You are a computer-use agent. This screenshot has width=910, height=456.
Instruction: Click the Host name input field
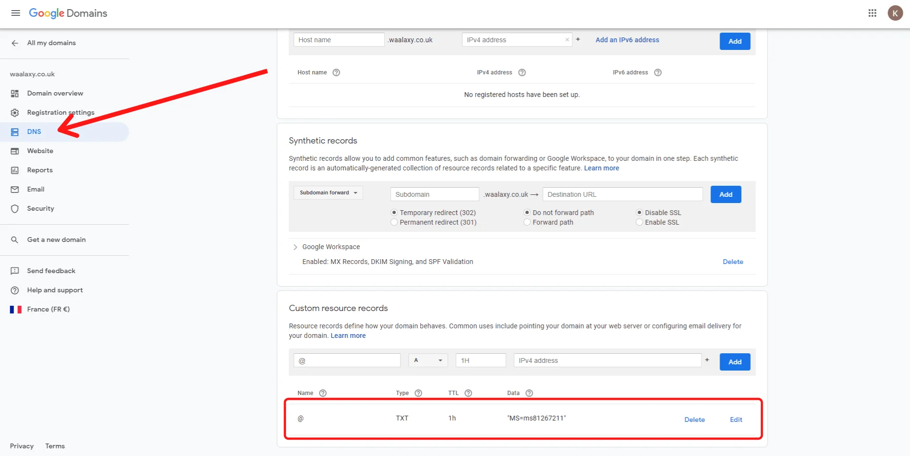tap(339, 40)
